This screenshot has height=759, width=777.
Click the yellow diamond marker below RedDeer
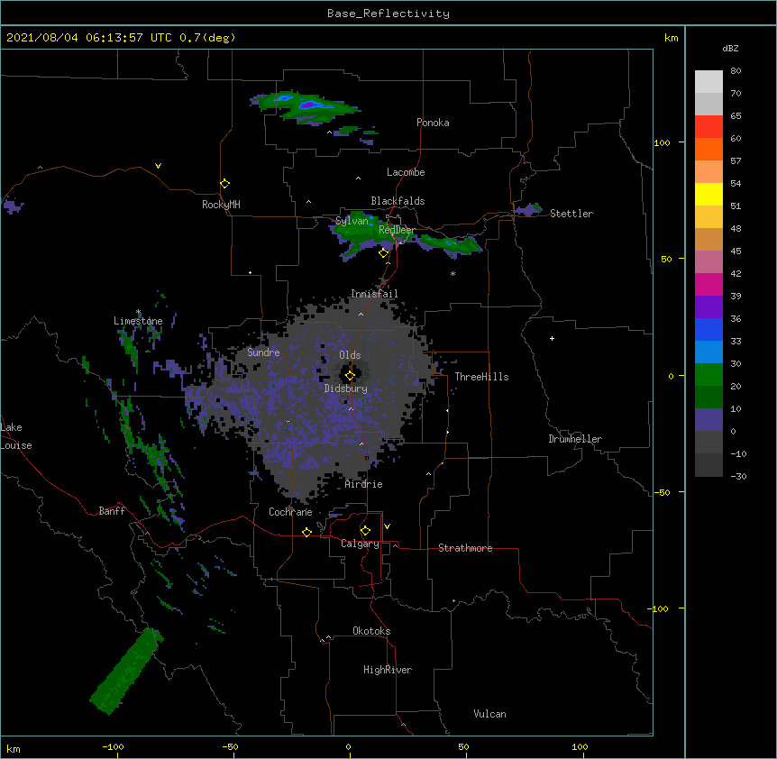pos(383,253)
